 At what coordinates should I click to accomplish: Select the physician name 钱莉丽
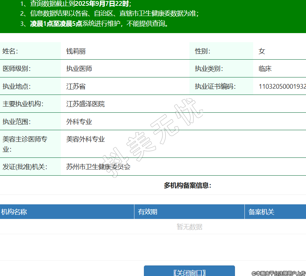click(76, 51)
